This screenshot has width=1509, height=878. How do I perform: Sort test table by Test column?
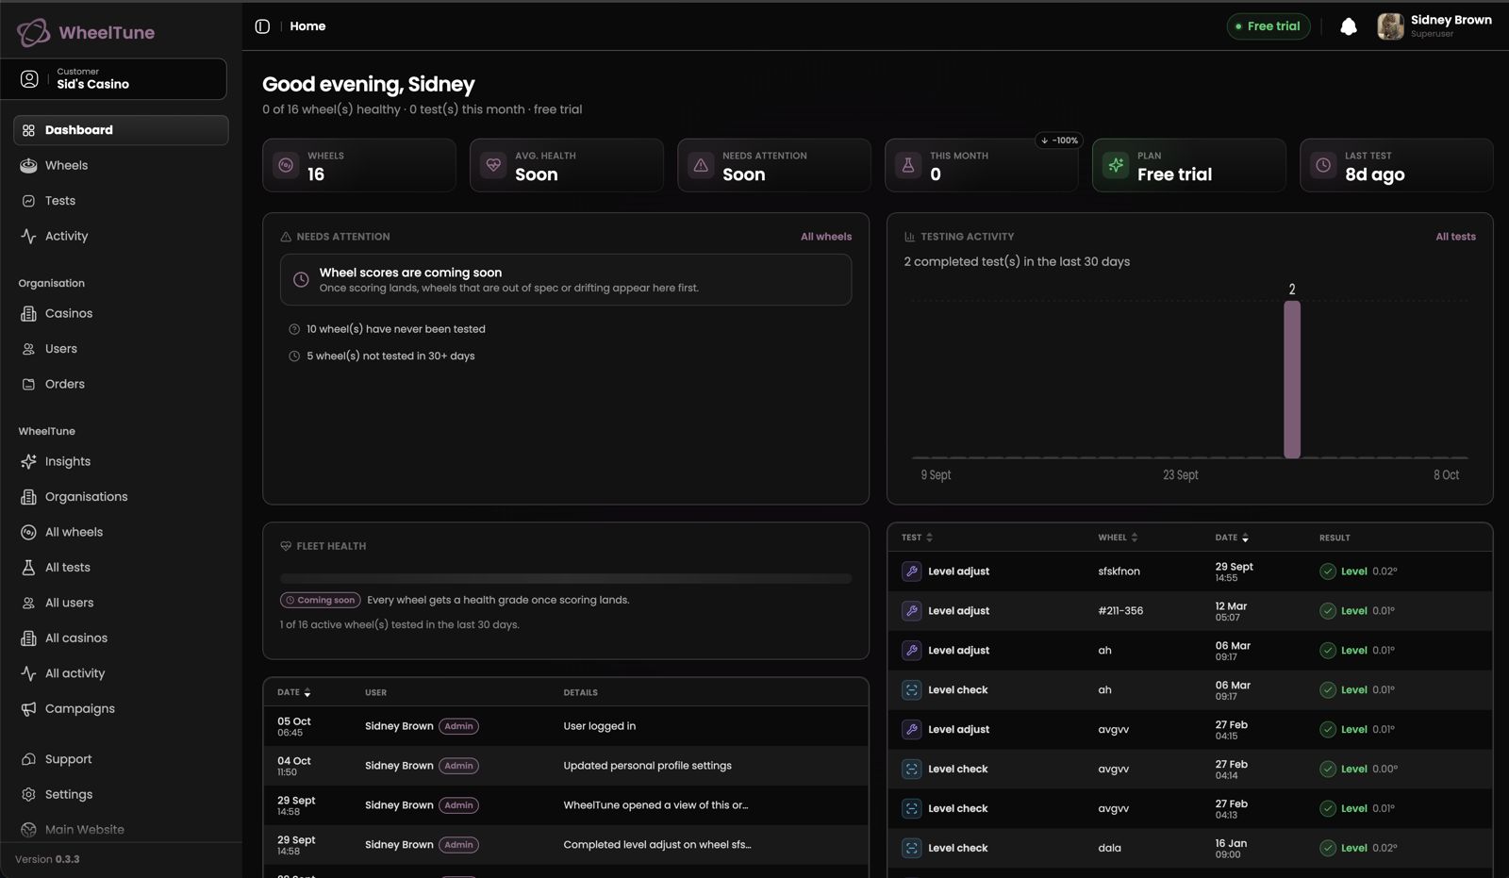[x=917, y=538]
